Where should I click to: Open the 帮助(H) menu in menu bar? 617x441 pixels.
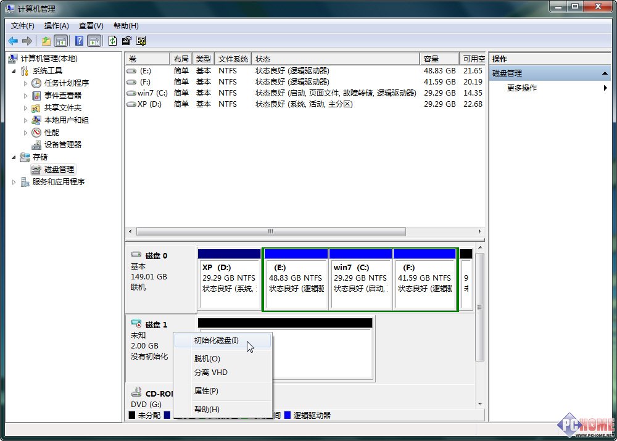click(126, 26)
